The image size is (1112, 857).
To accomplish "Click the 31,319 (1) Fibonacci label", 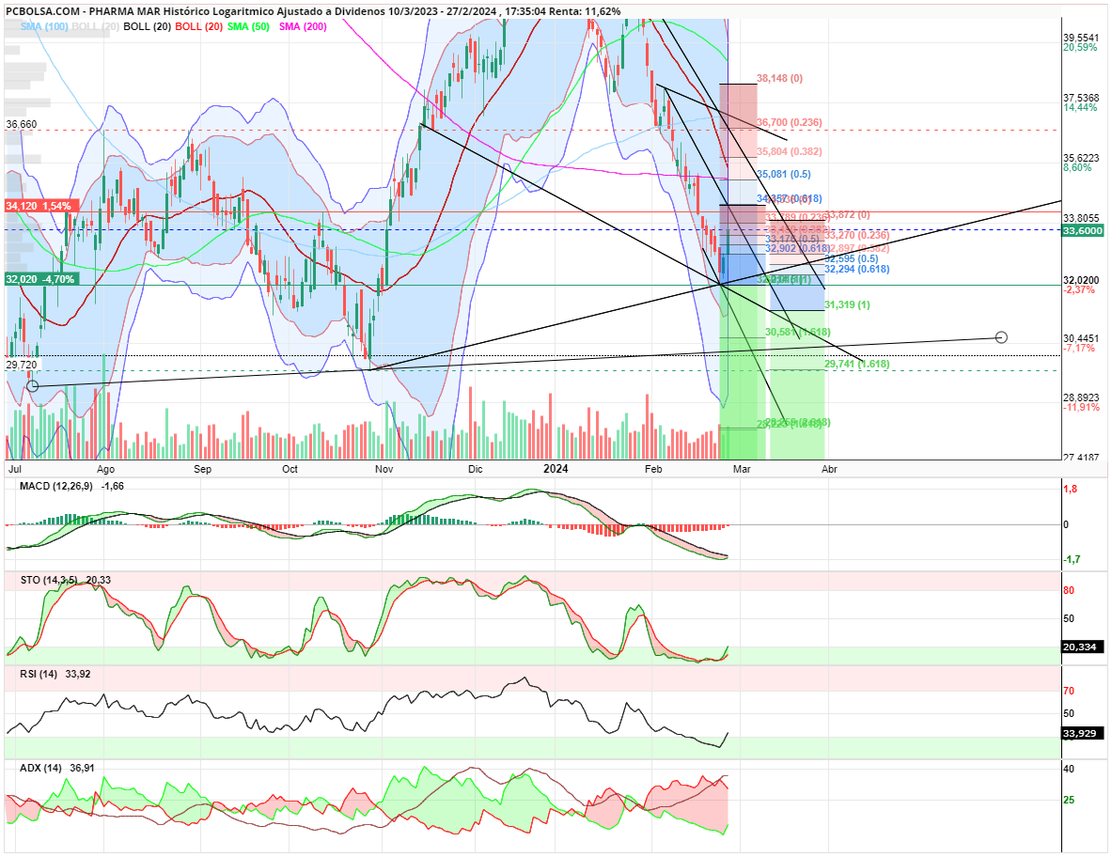I will (x=847, y=304).
